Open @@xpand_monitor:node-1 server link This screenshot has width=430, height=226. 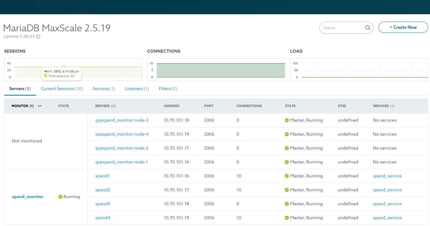point(122,162)
